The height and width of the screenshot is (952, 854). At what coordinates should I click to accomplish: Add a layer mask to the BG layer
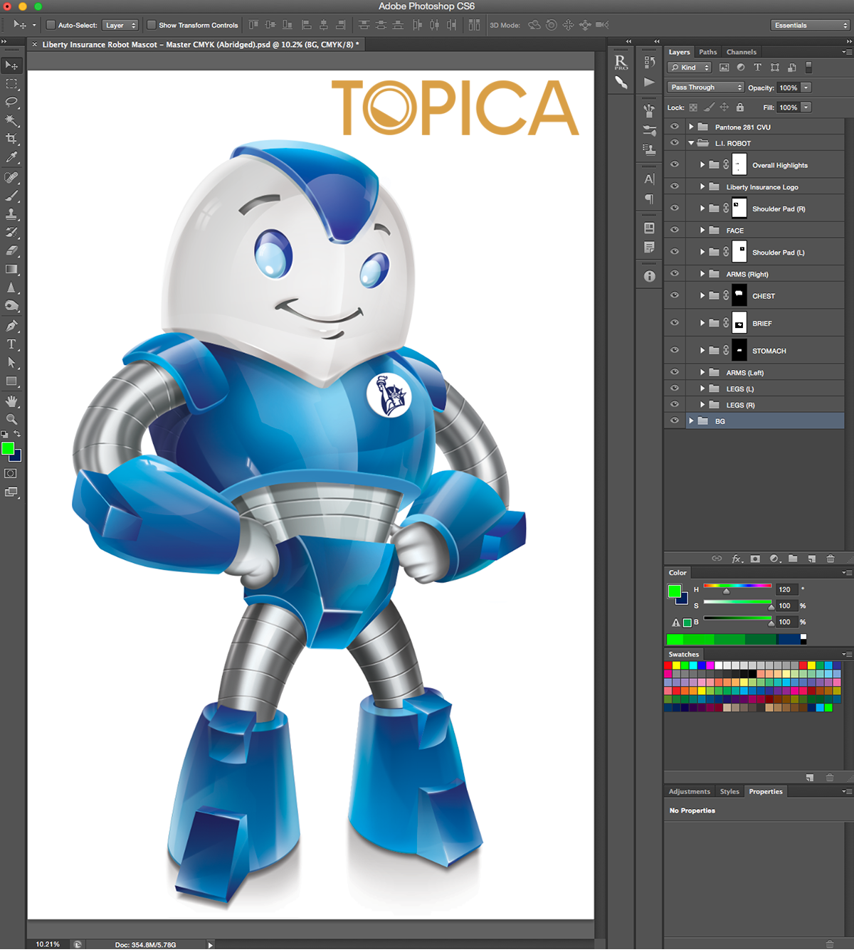(x=755, y=559)
